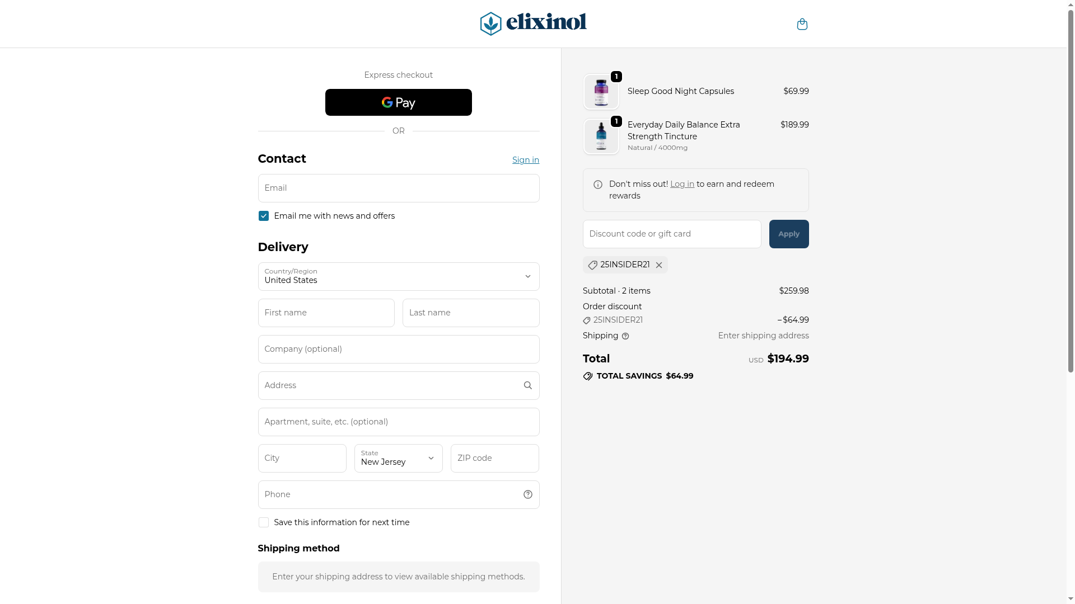1075x604 pixels.
Task: Click the Sleep Good Night Capsules thumbnail
Action: [x=601, y=92]
